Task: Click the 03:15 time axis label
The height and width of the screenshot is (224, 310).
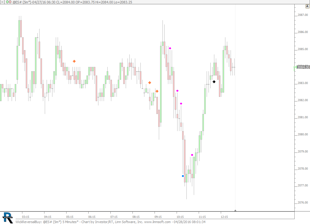Action: click(x=25, y=217)
